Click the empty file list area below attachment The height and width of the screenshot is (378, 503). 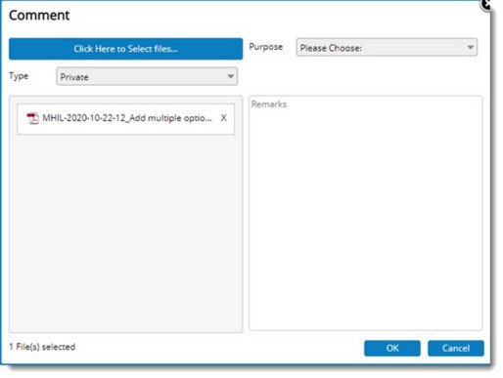pos(125,232)
